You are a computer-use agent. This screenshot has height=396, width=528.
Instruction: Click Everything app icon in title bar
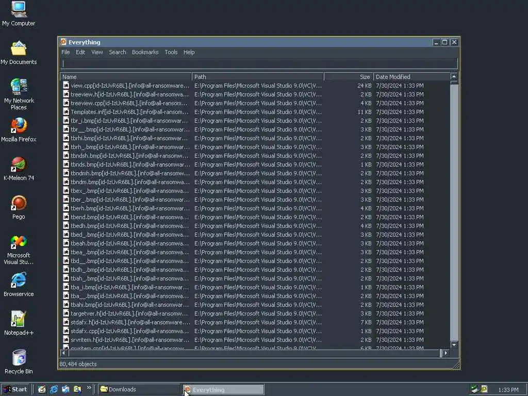(63, 42)
